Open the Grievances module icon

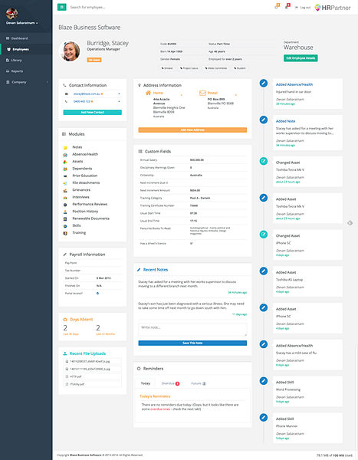coord(65,190)
